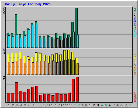Image resolution: width=138 pixels, height=108 pixels.
Task: Click the Files legend label
Action: (135, 22)
